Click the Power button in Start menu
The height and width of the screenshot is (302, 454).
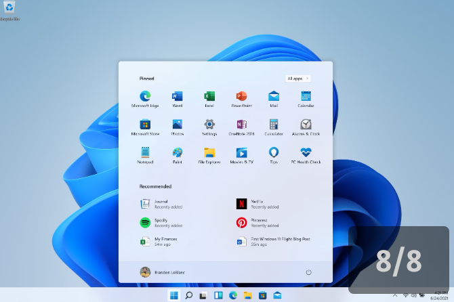(x=308, y=272)
